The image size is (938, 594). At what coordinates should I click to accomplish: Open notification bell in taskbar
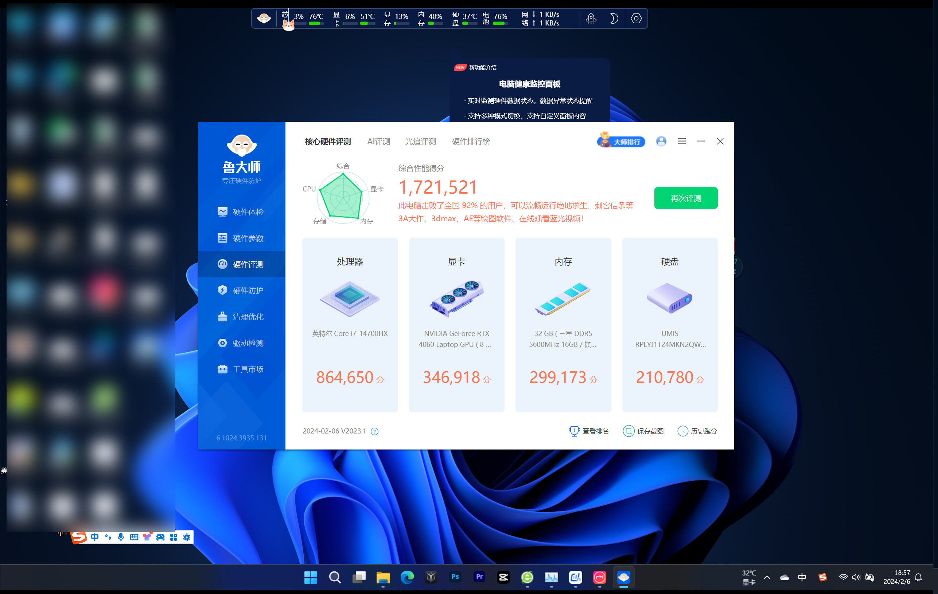click(x=918, y=578)
